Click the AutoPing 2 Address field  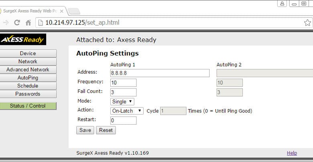[x=265, y=73]
